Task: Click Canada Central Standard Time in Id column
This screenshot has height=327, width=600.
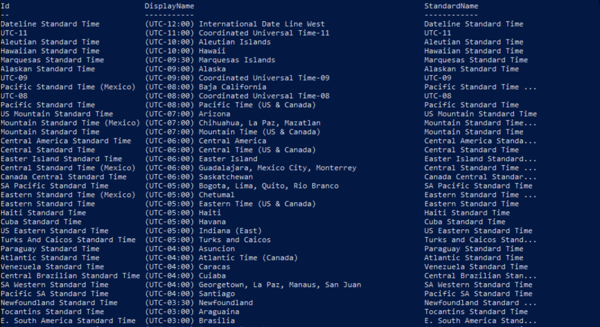Action: (x=63, y=177)
